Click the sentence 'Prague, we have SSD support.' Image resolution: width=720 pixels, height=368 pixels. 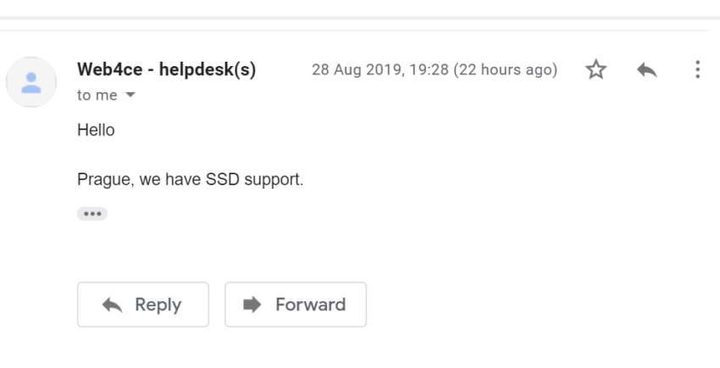190,179
